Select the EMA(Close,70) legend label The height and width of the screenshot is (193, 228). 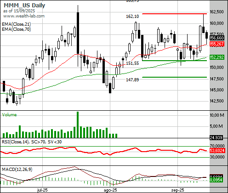(x=17, y=29)
